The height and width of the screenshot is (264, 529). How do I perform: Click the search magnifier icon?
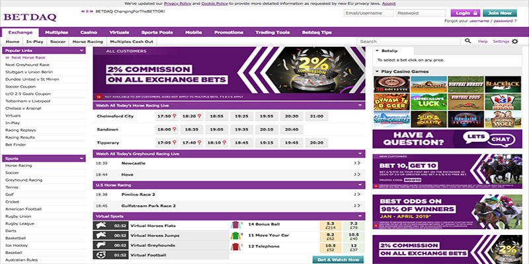[468, 41]
